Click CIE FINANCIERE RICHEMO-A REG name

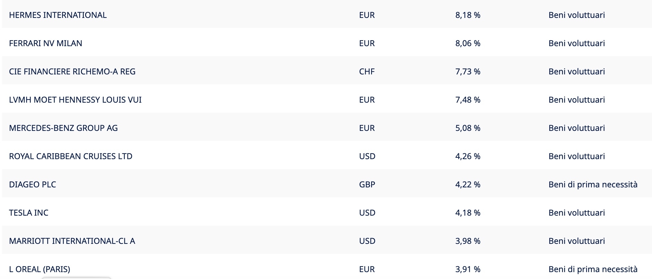tap(72, 72)
